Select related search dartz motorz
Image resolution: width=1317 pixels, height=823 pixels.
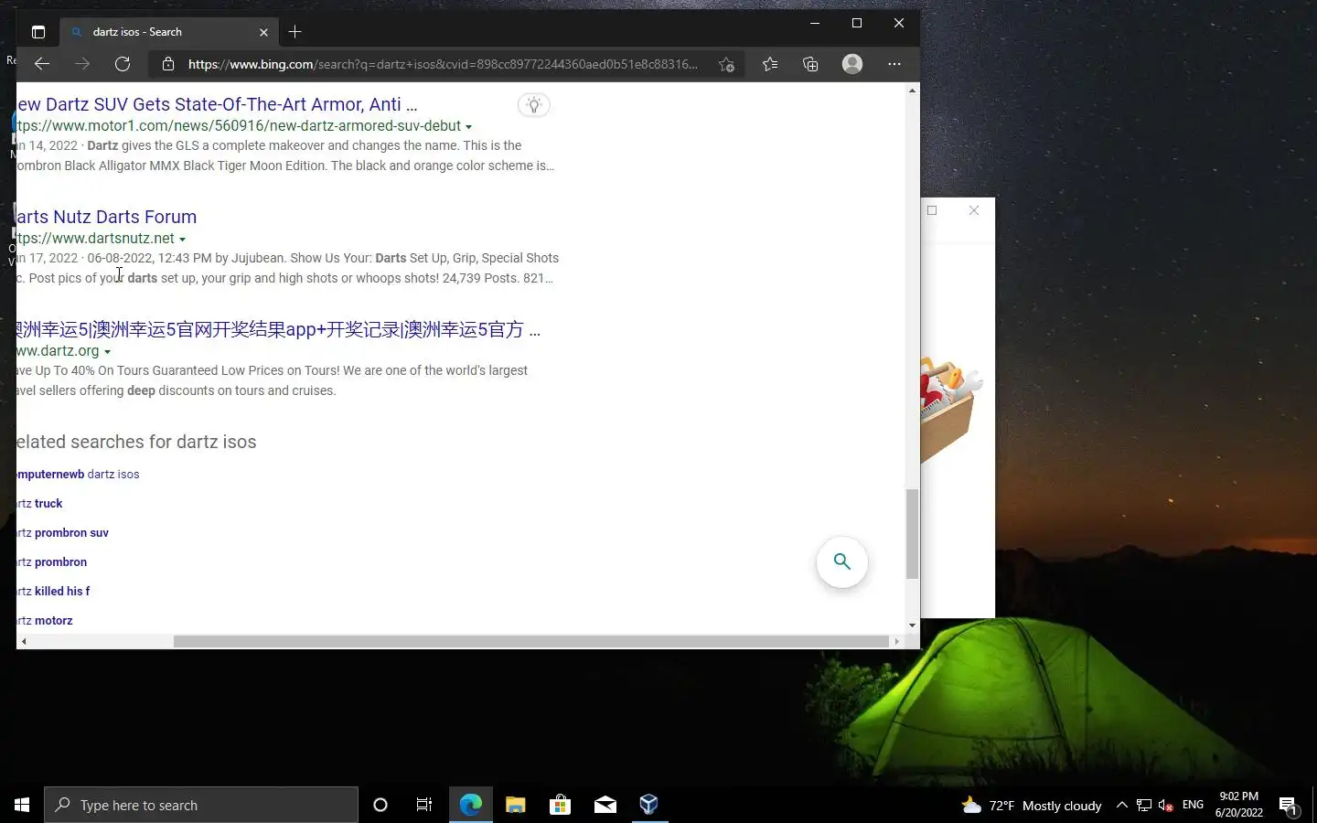coord(45,621)
